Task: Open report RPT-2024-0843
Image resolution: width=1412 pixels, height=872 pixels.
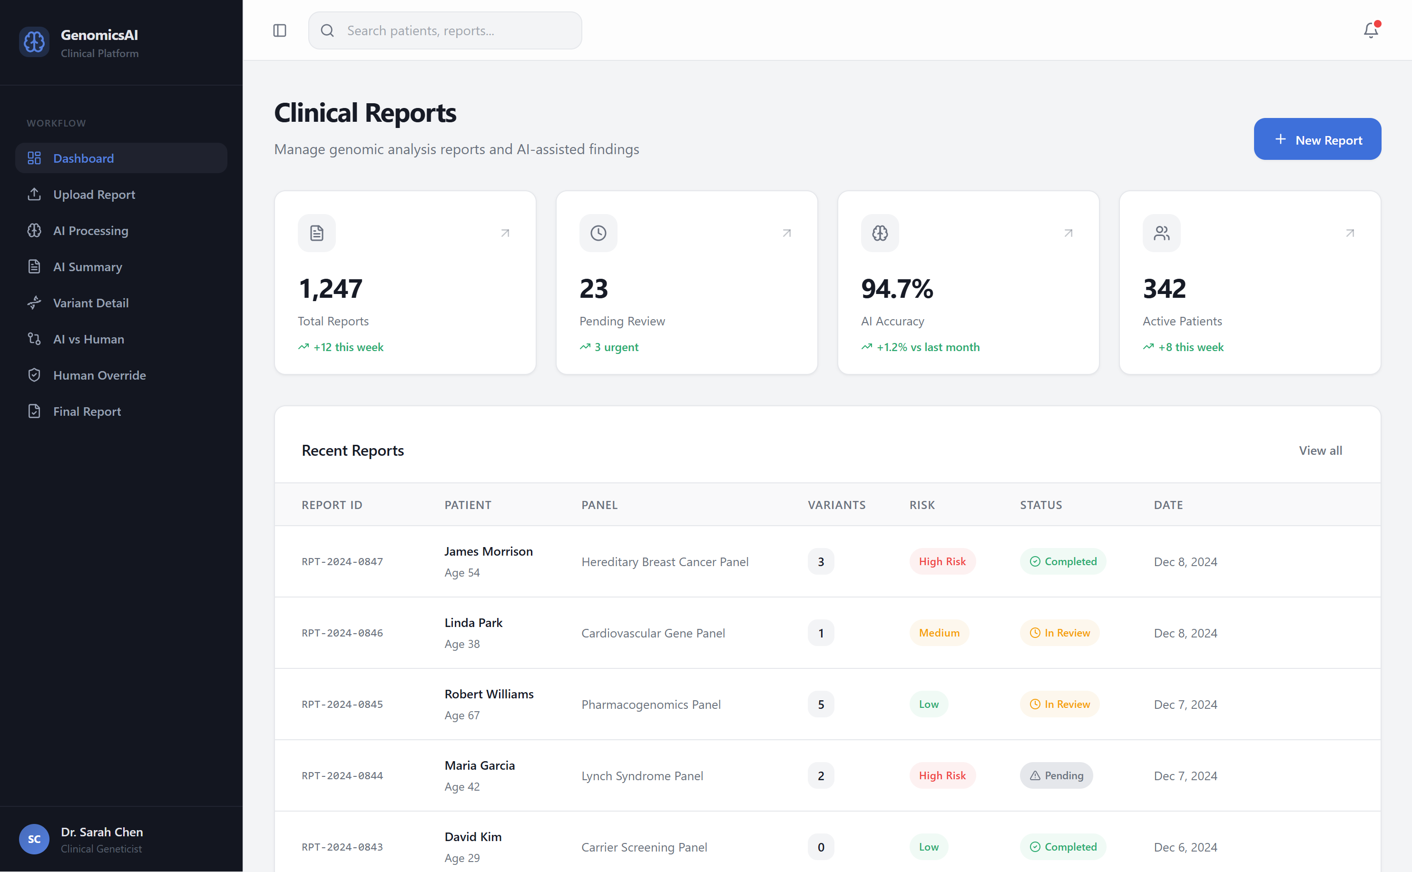Action: pos(343,847)
